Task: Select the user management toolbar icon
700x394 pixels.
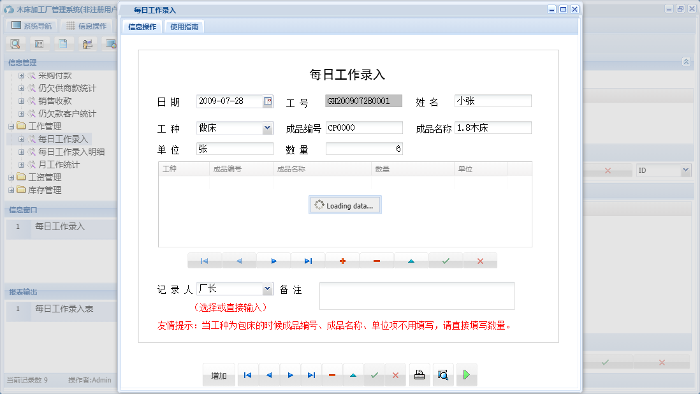Action: (87, 43)
